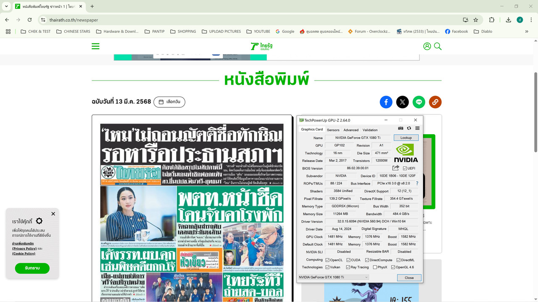The height and width of the screenshot is (302, 538).
Task: Expand the Chrome tab search chevron
Action: (x=6, y=6)
